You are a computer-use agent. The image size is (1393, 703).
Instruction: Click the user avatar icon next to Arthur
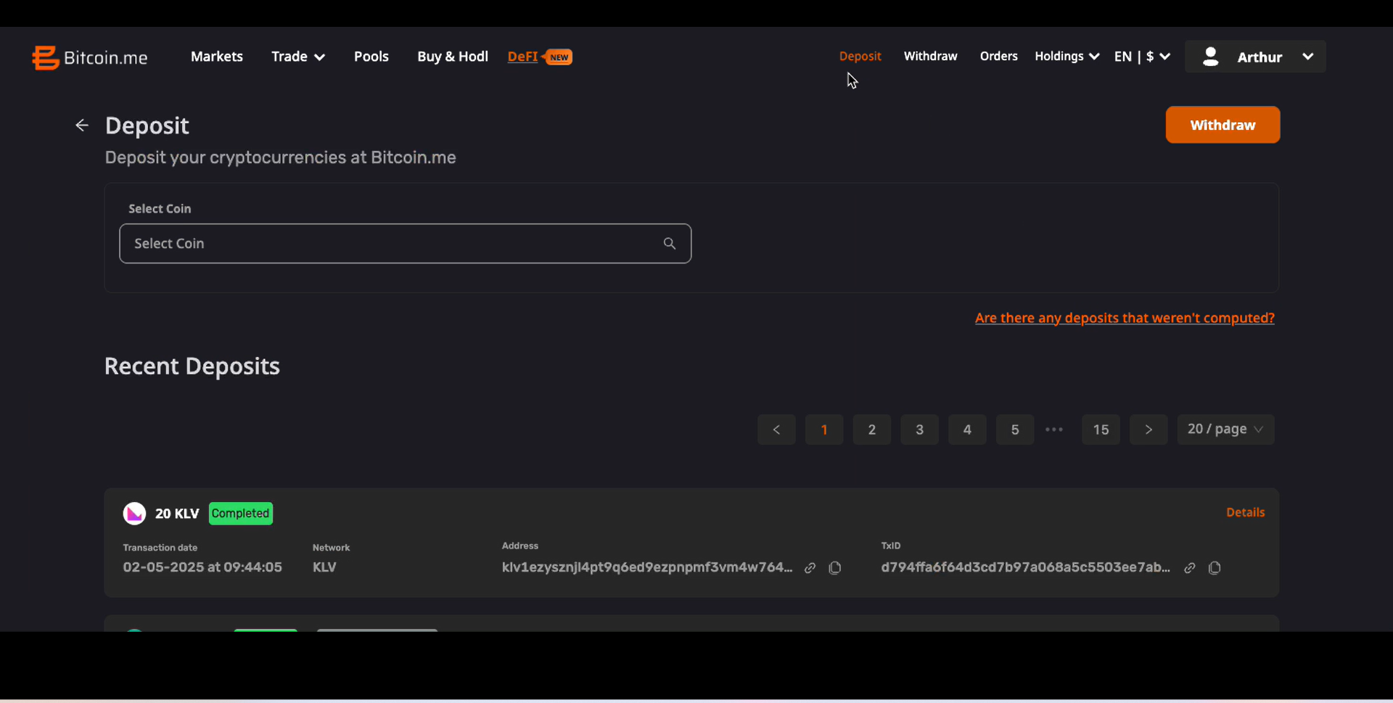(x=1210, y=57)
